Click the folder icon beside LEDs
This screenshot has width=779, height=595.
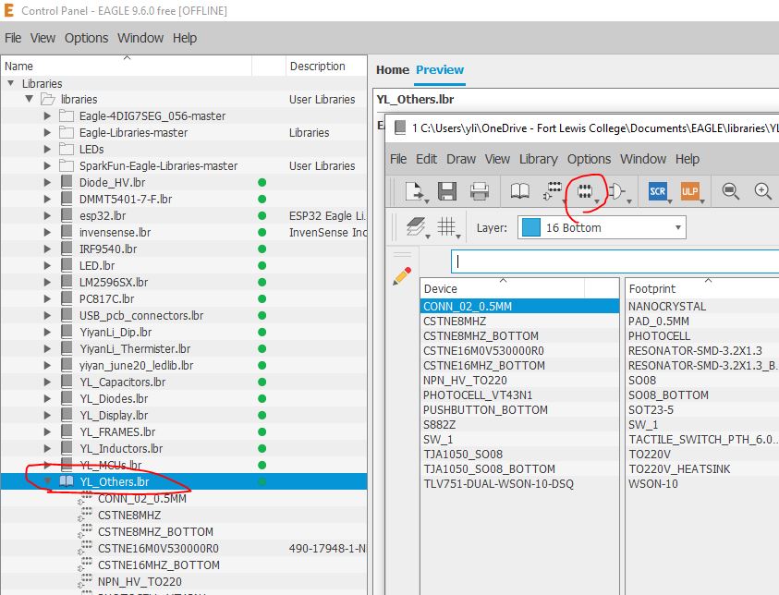pyautogui.click(x=67, y=149)
